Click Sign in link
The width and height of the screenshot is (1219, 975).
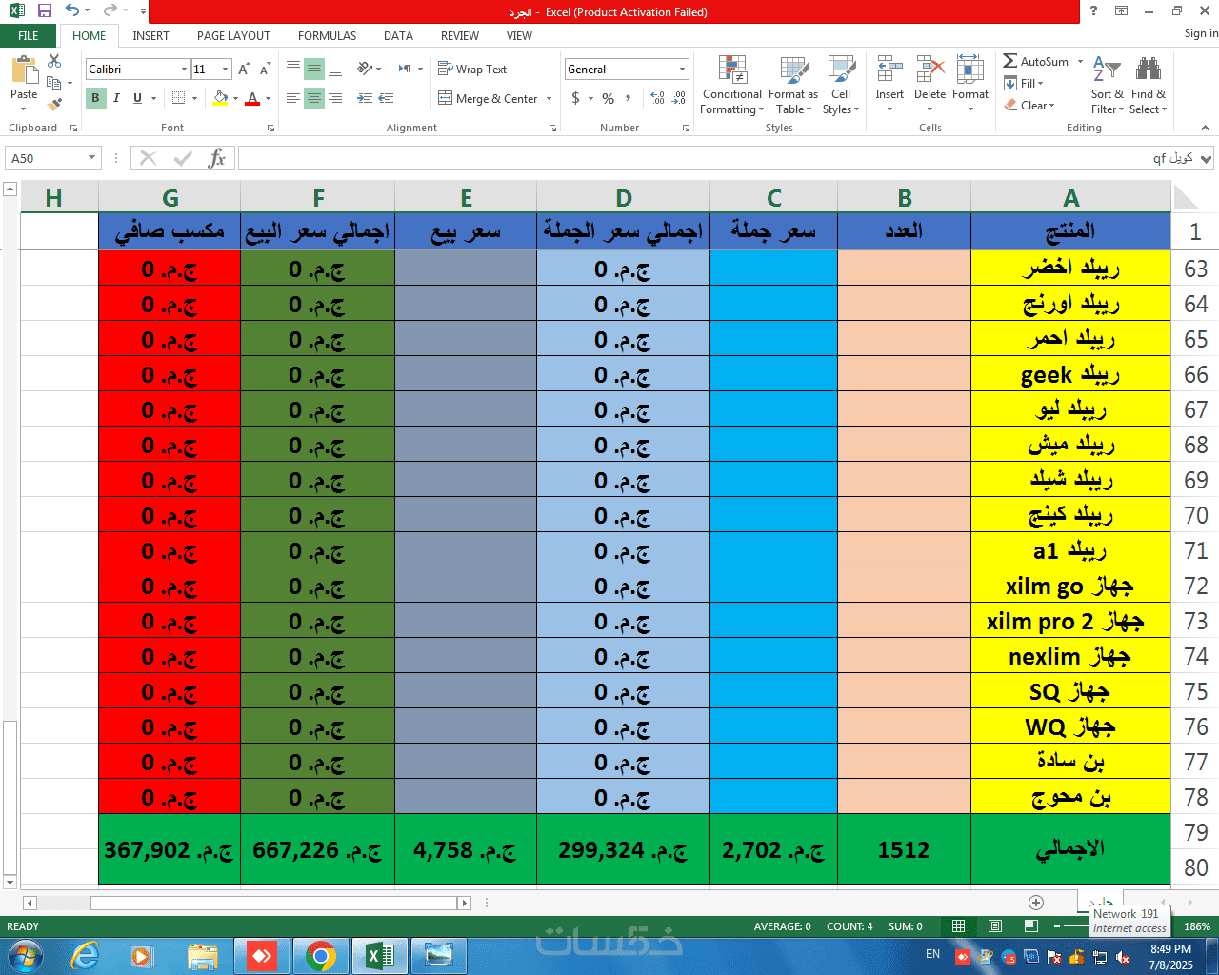tap(1201, 33)
